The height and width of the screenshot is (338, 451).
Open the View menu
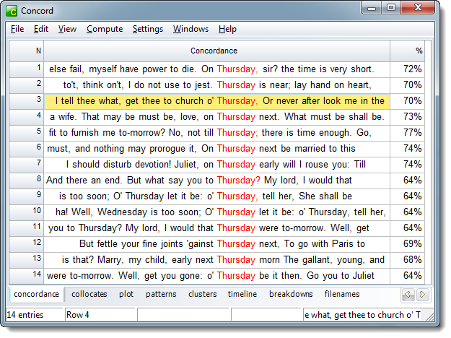point(67,29)
